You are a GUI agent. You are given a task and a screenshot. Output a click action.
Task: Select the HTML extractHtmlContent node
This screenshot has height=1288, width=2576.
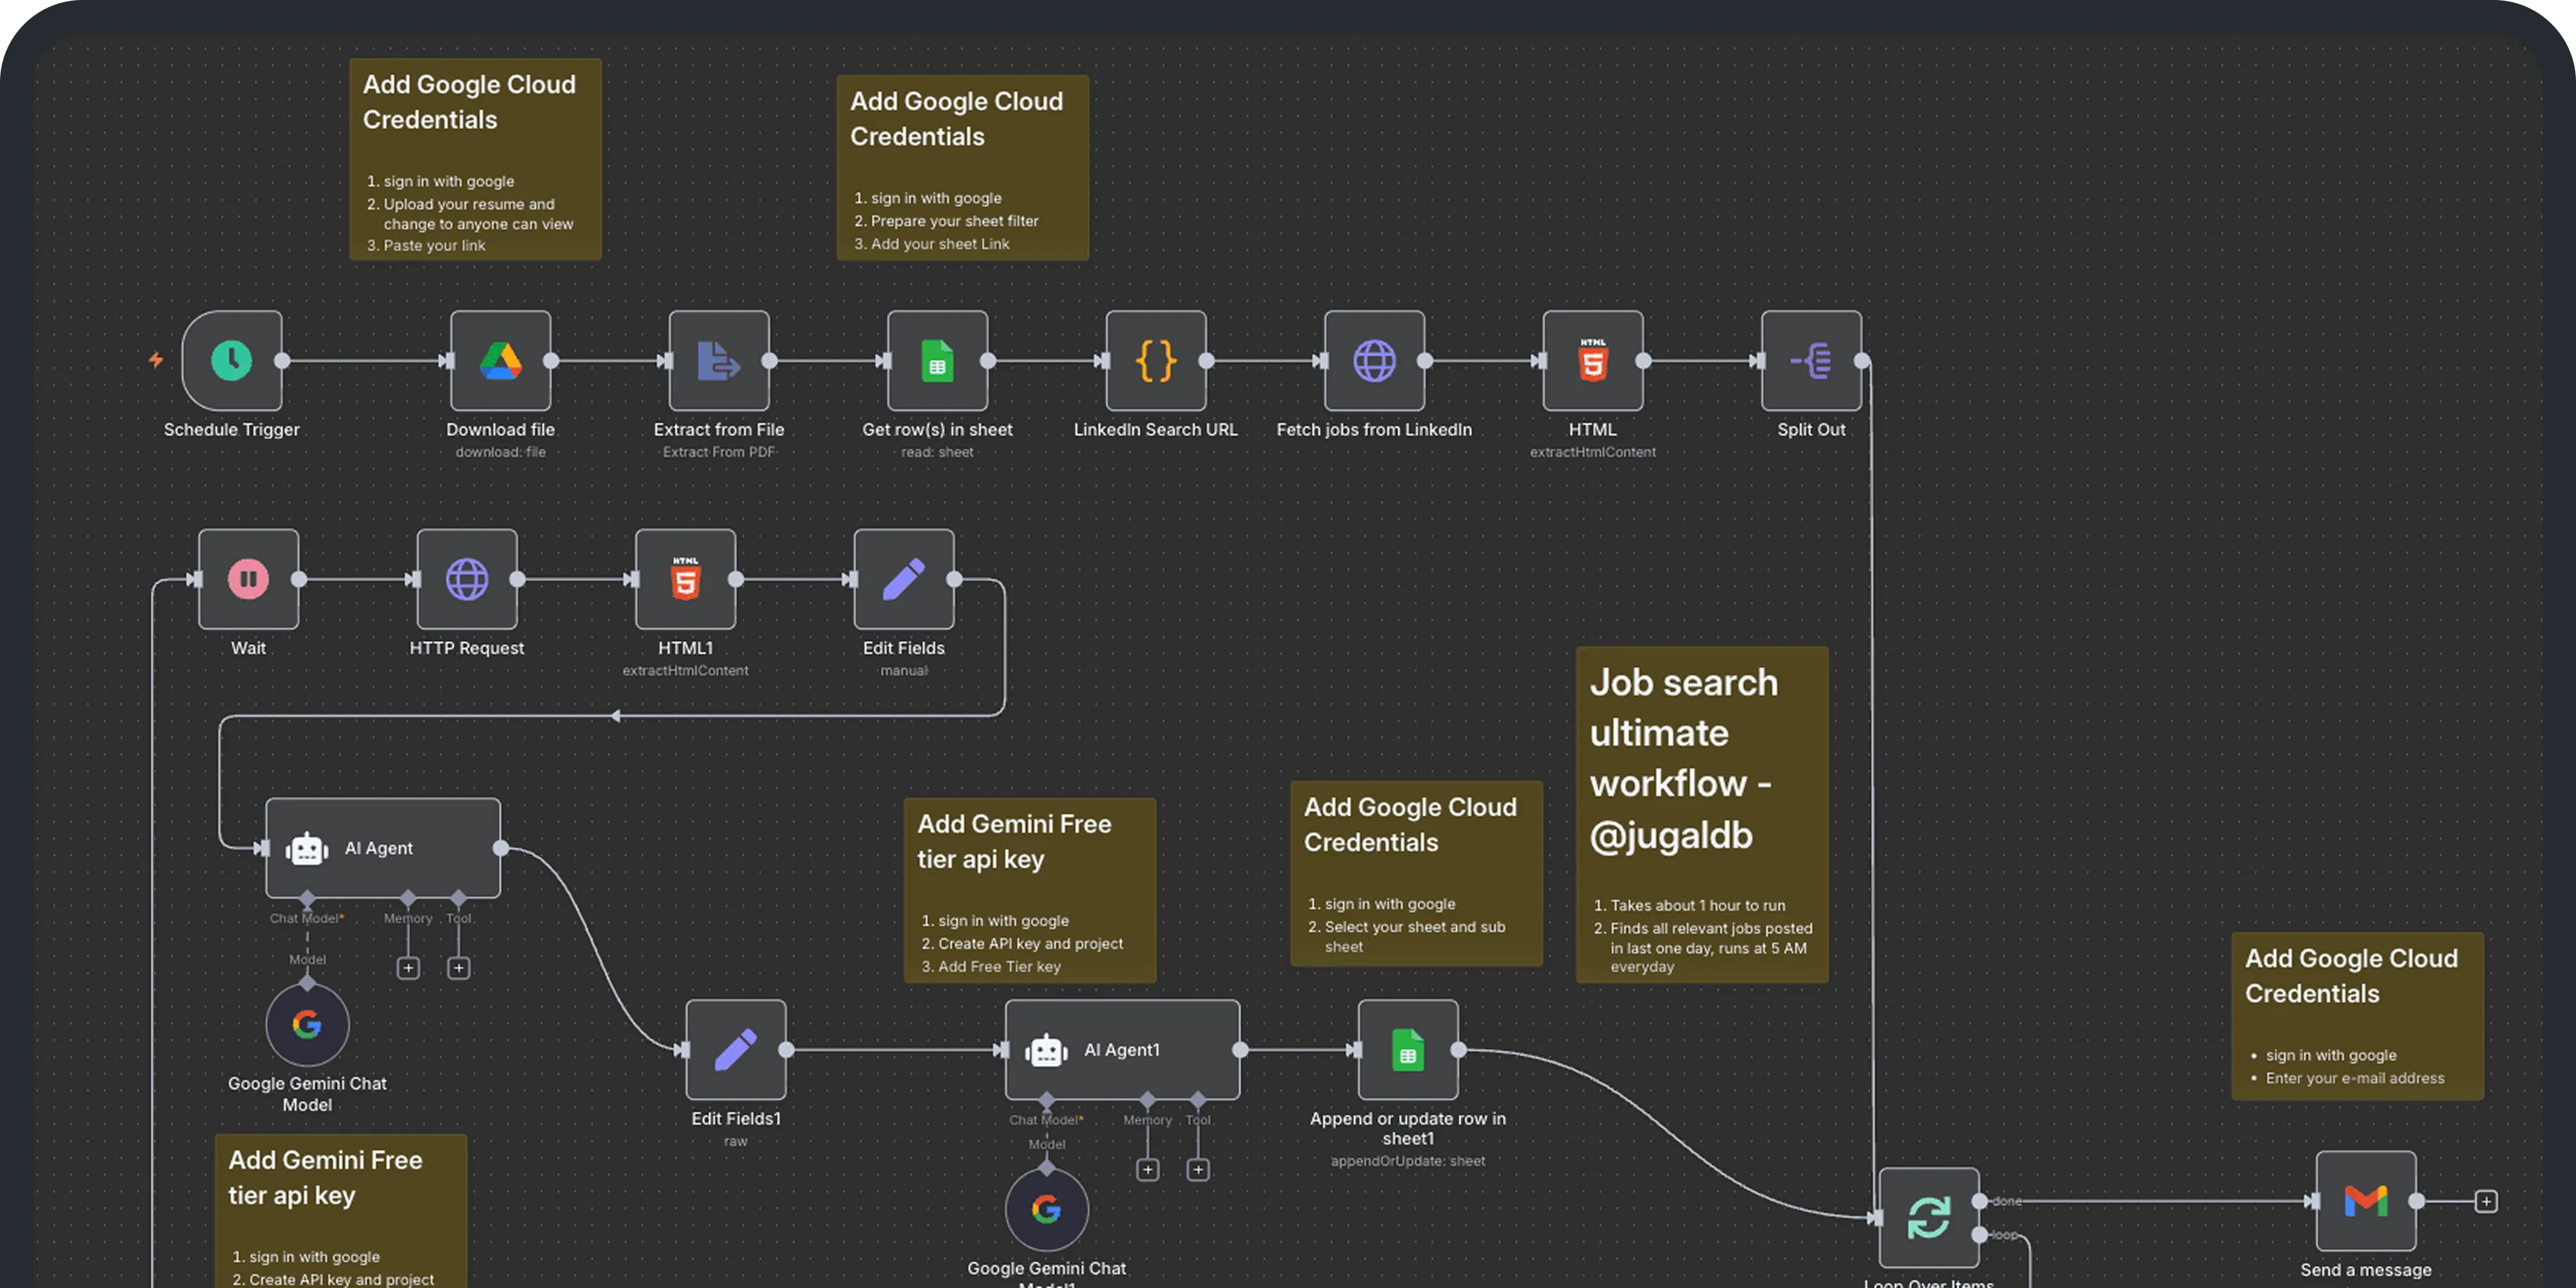(1593, 360)
